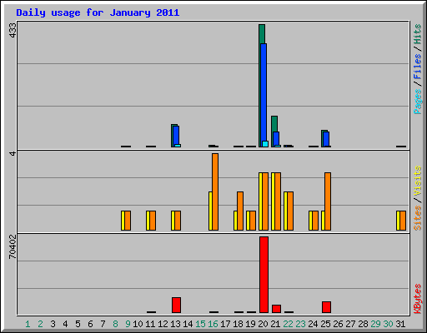Image resolution: width=427 pixels, height=333 pixels.
Task: Click the cyan Pages bar for day 20
Action: [265, 144]
